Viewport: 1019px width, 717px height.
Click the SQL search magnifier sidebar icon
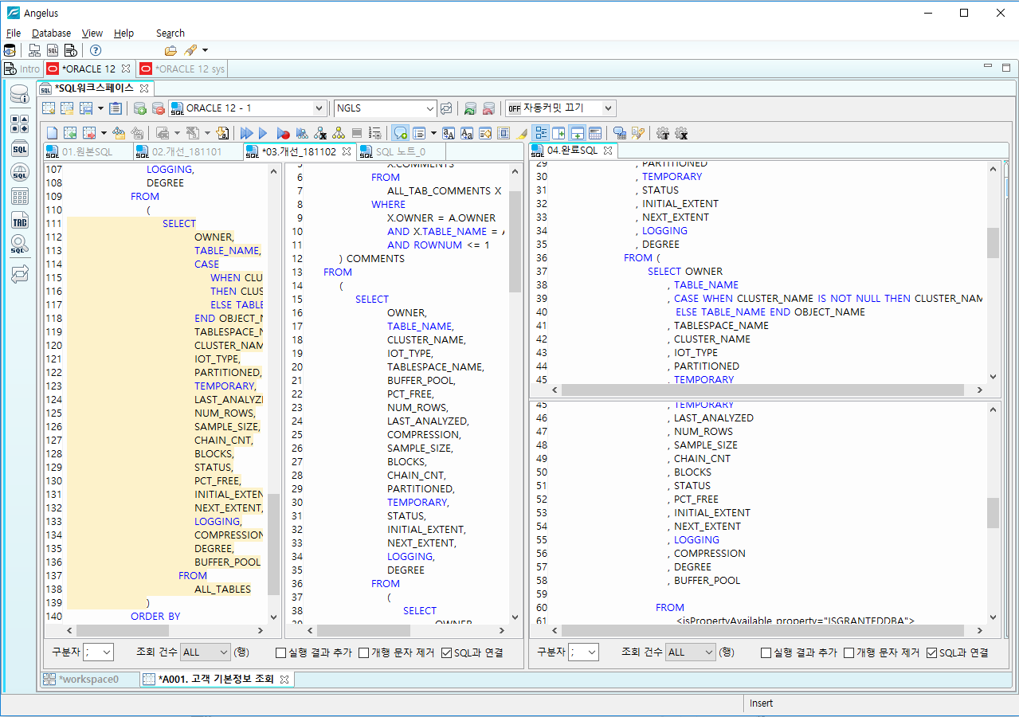pyautogui.click(x=19, y=245)
